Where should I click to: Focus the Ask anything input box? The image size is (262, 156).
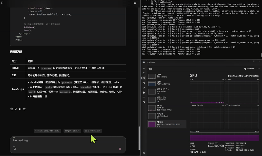tap(68, 140)
